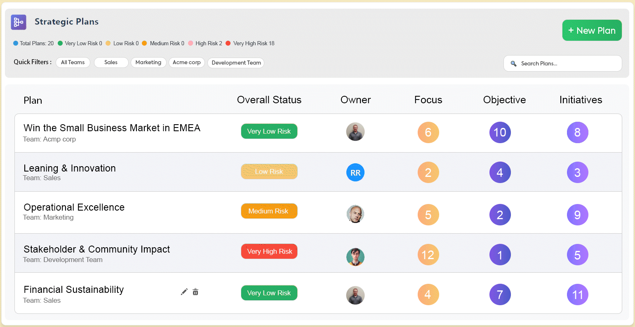Edit the Financial Sustainability plan via pencil icon

coord(184,292)
